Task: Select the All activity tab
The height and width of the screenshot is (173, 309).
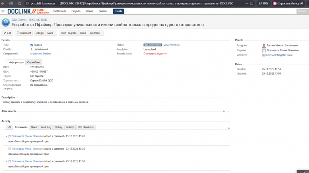Action: point(10,127)
